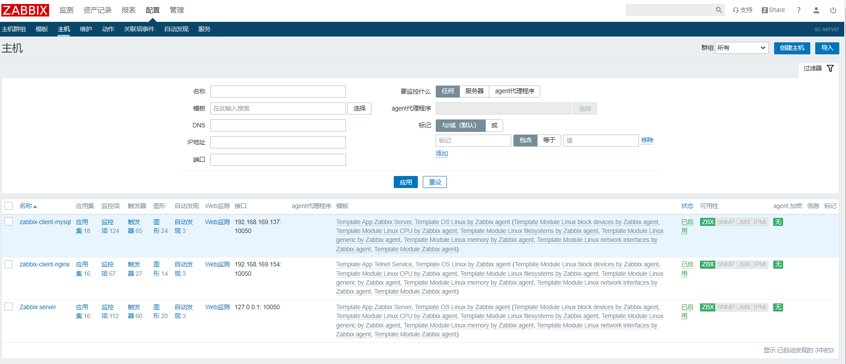Screen dimensions: 846x364
Task: Choose 服务器 monitoring option
Action: click(474, 91)
